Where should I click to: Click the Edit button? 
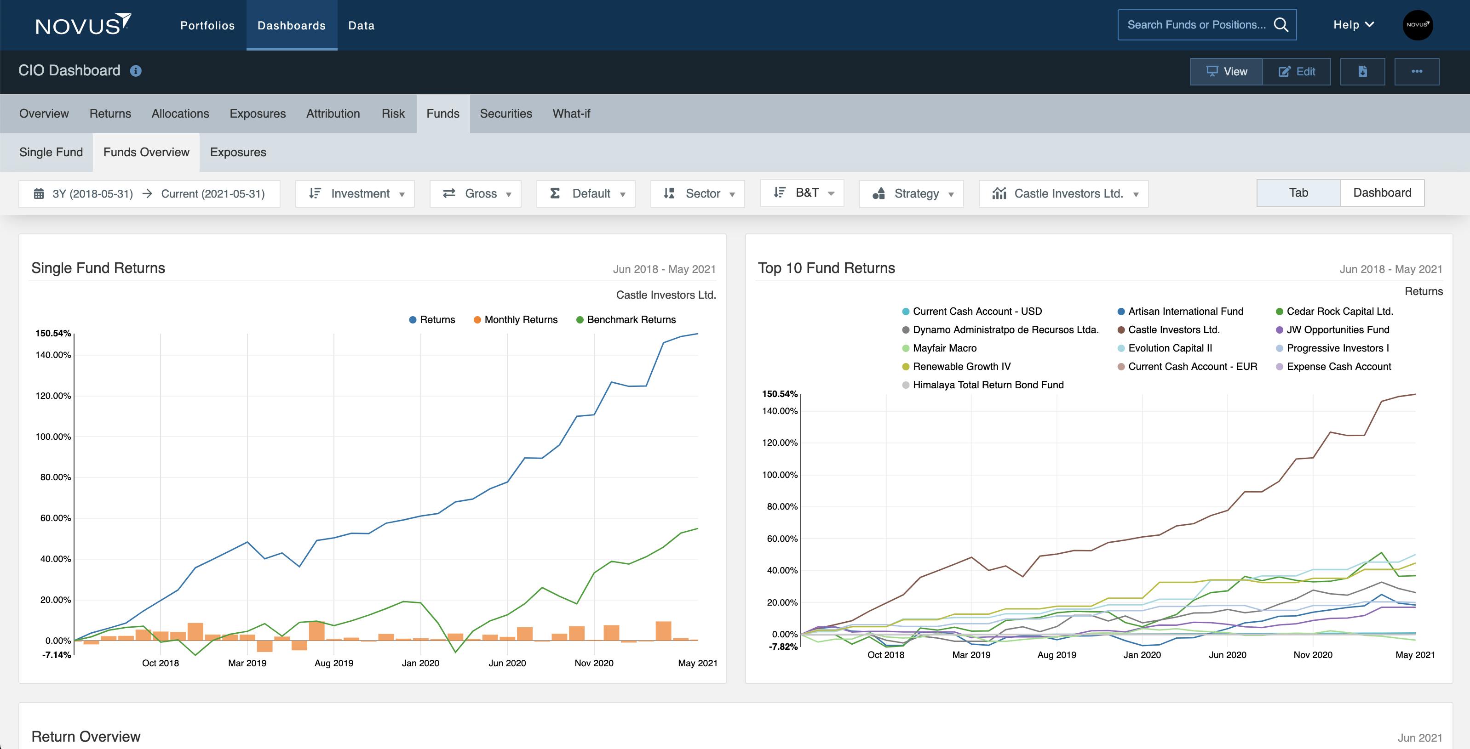(1297, 71)
